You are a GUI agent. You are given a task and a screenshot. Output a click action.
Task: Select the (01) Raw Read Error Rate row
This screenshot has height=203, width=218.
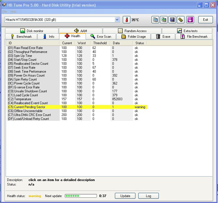[x=77, y=48]
